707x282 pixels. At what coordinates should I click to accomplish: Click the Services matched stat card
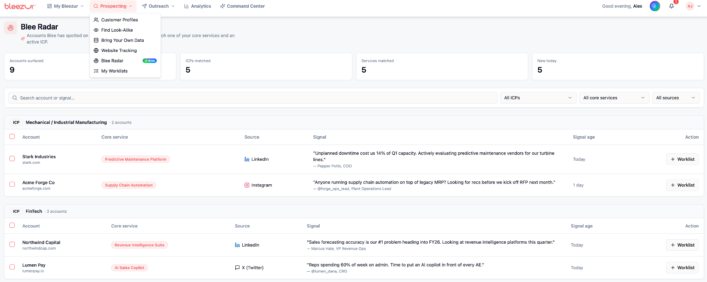pos(442,66)
